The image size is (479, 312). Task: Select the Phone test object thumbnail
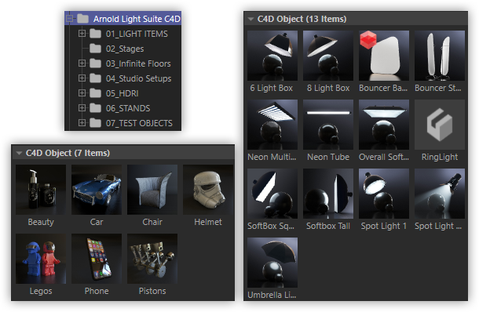tap(97, 259)
